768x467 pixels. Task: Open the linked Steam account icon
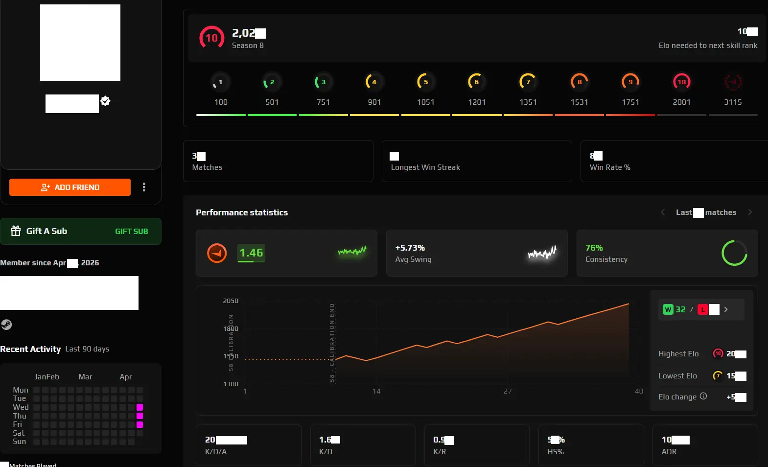point(6,325)
